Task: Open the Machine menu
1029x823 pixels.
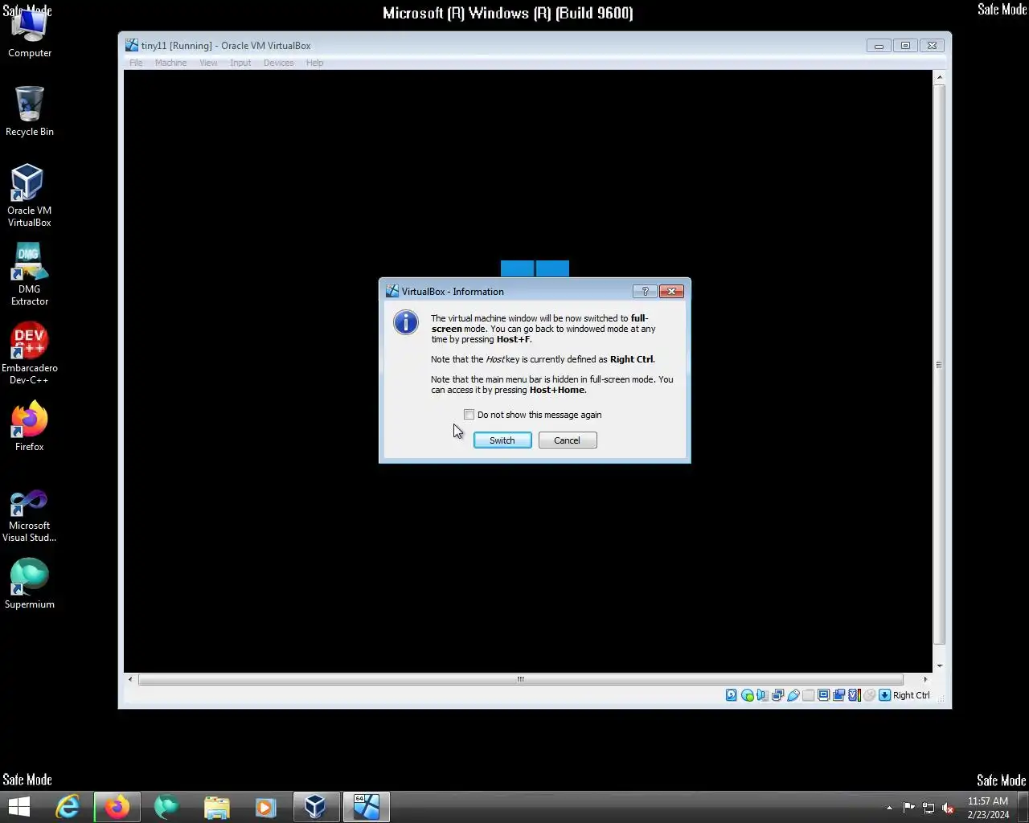Action: 170,63
